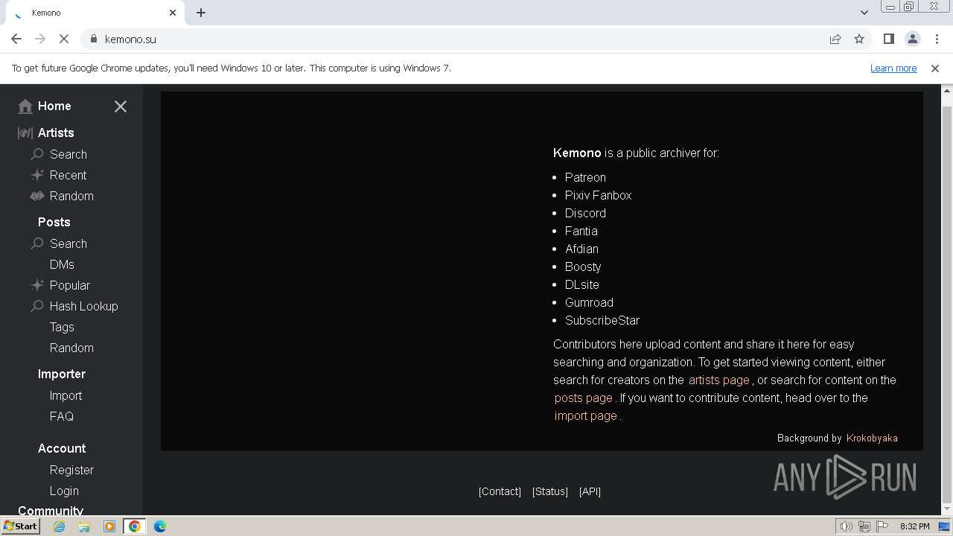The height and width of the screenshot is (536, 953).
Task: Bookmark this tab with the star icon
Action: click(x=859, y=39)
